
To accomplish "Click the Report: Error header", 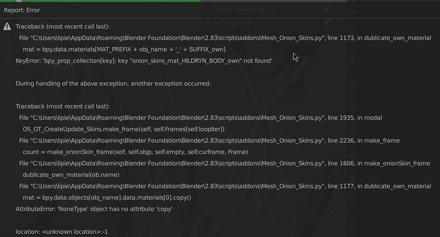I will pyautogui.click(x=22, y=10).
